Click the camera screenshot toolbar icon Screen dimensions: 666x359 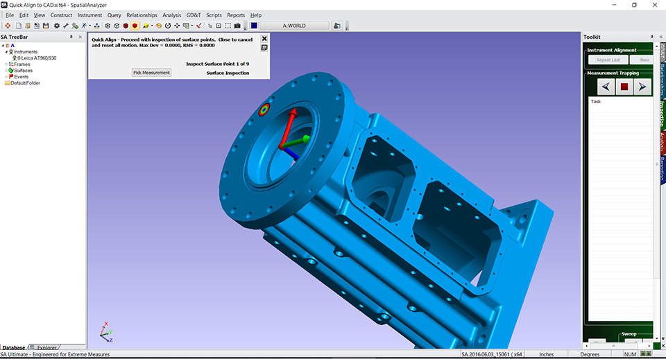237,26
